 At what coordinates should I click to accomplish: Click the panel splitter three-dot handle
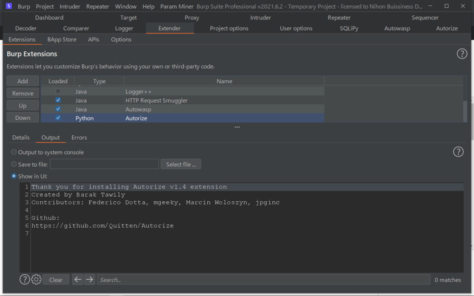[x=237, y=127]
